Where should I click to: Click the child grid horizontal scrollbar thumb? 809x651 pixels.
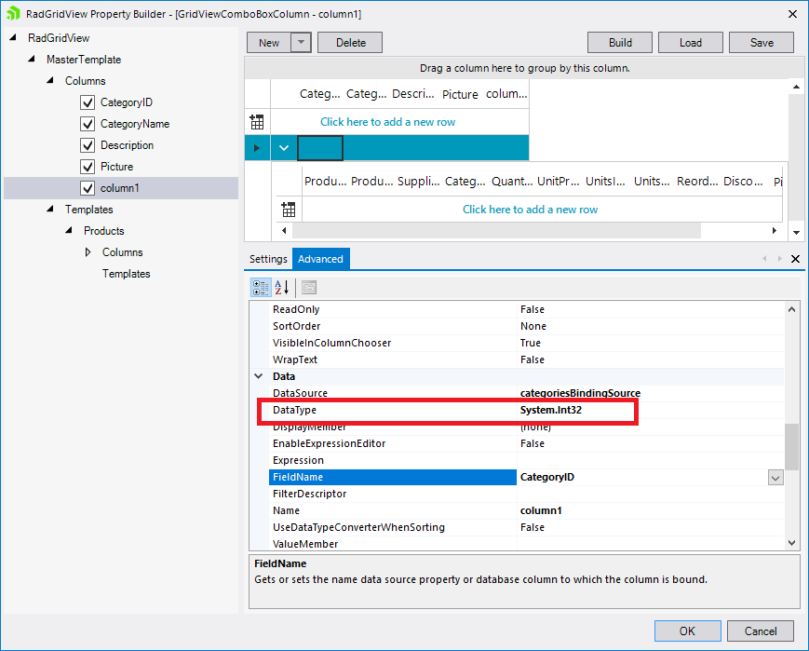(x=496, y=230)
